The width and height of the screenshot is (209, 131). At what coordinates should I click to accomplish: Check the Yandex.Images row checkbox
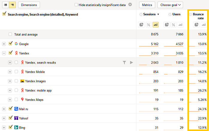click(16, 81)
